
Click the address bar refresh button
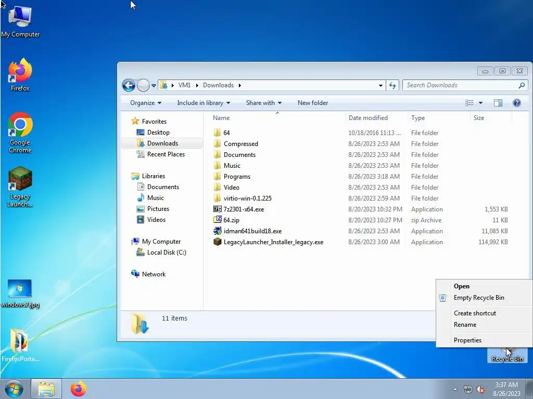click(x=392, y=85)
